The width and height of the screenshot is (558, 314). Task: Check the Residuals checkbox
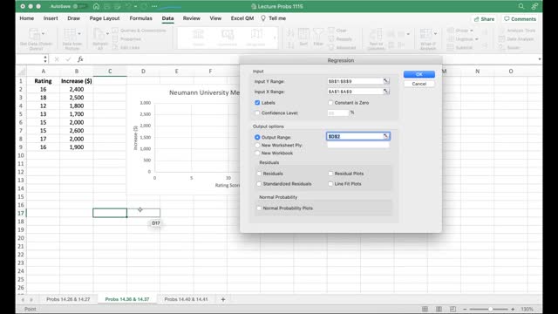[x=259, y=174]
